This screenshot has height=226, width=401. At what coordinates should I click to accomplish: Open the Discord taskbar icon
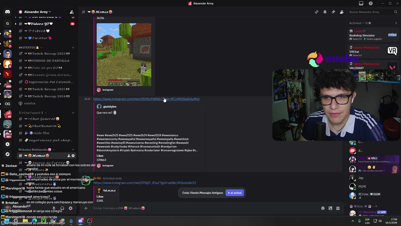point(80,221)
